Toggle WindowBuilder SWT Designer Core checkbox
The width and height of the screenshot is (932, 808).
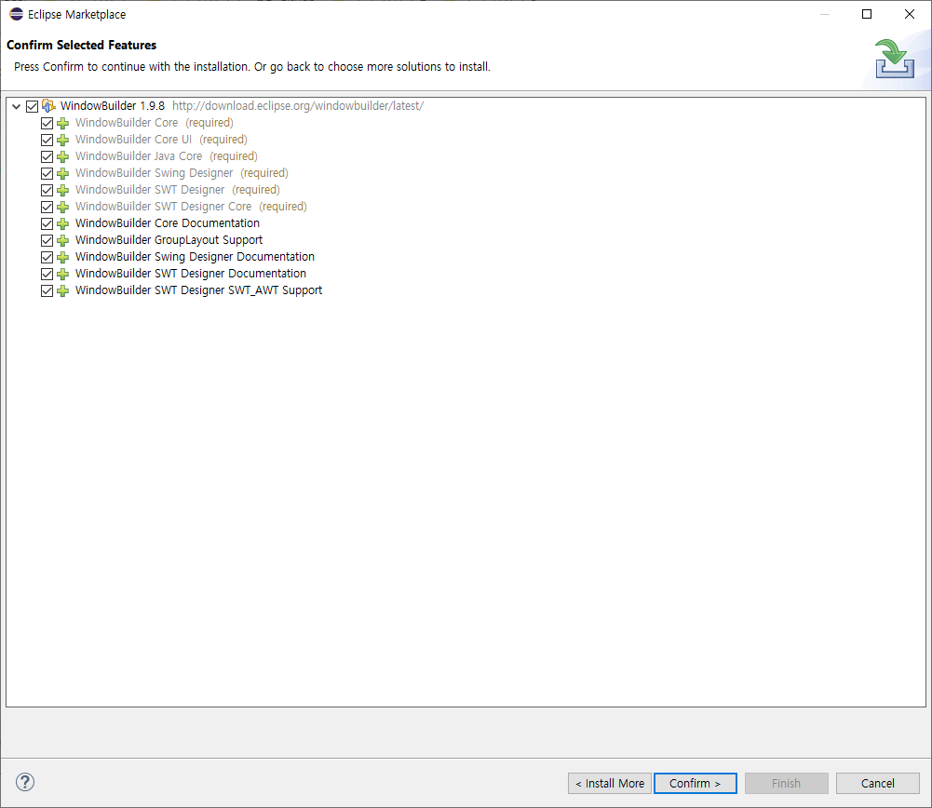[47, 207]
